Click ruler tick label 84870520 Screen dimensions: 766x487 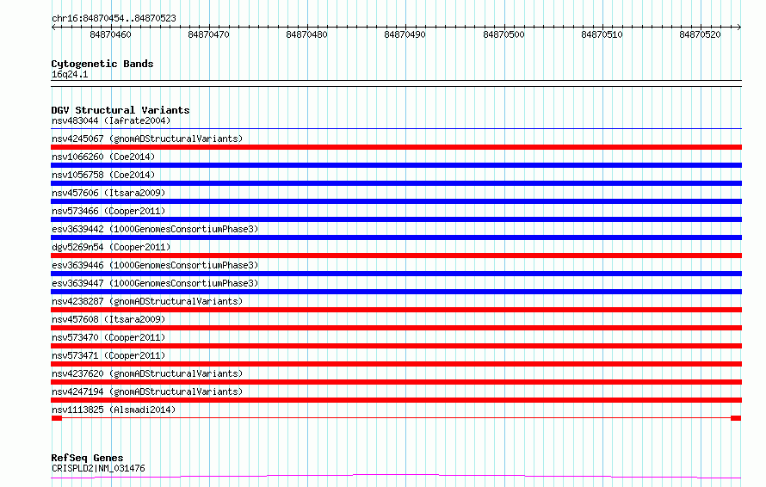click(700, 34)
